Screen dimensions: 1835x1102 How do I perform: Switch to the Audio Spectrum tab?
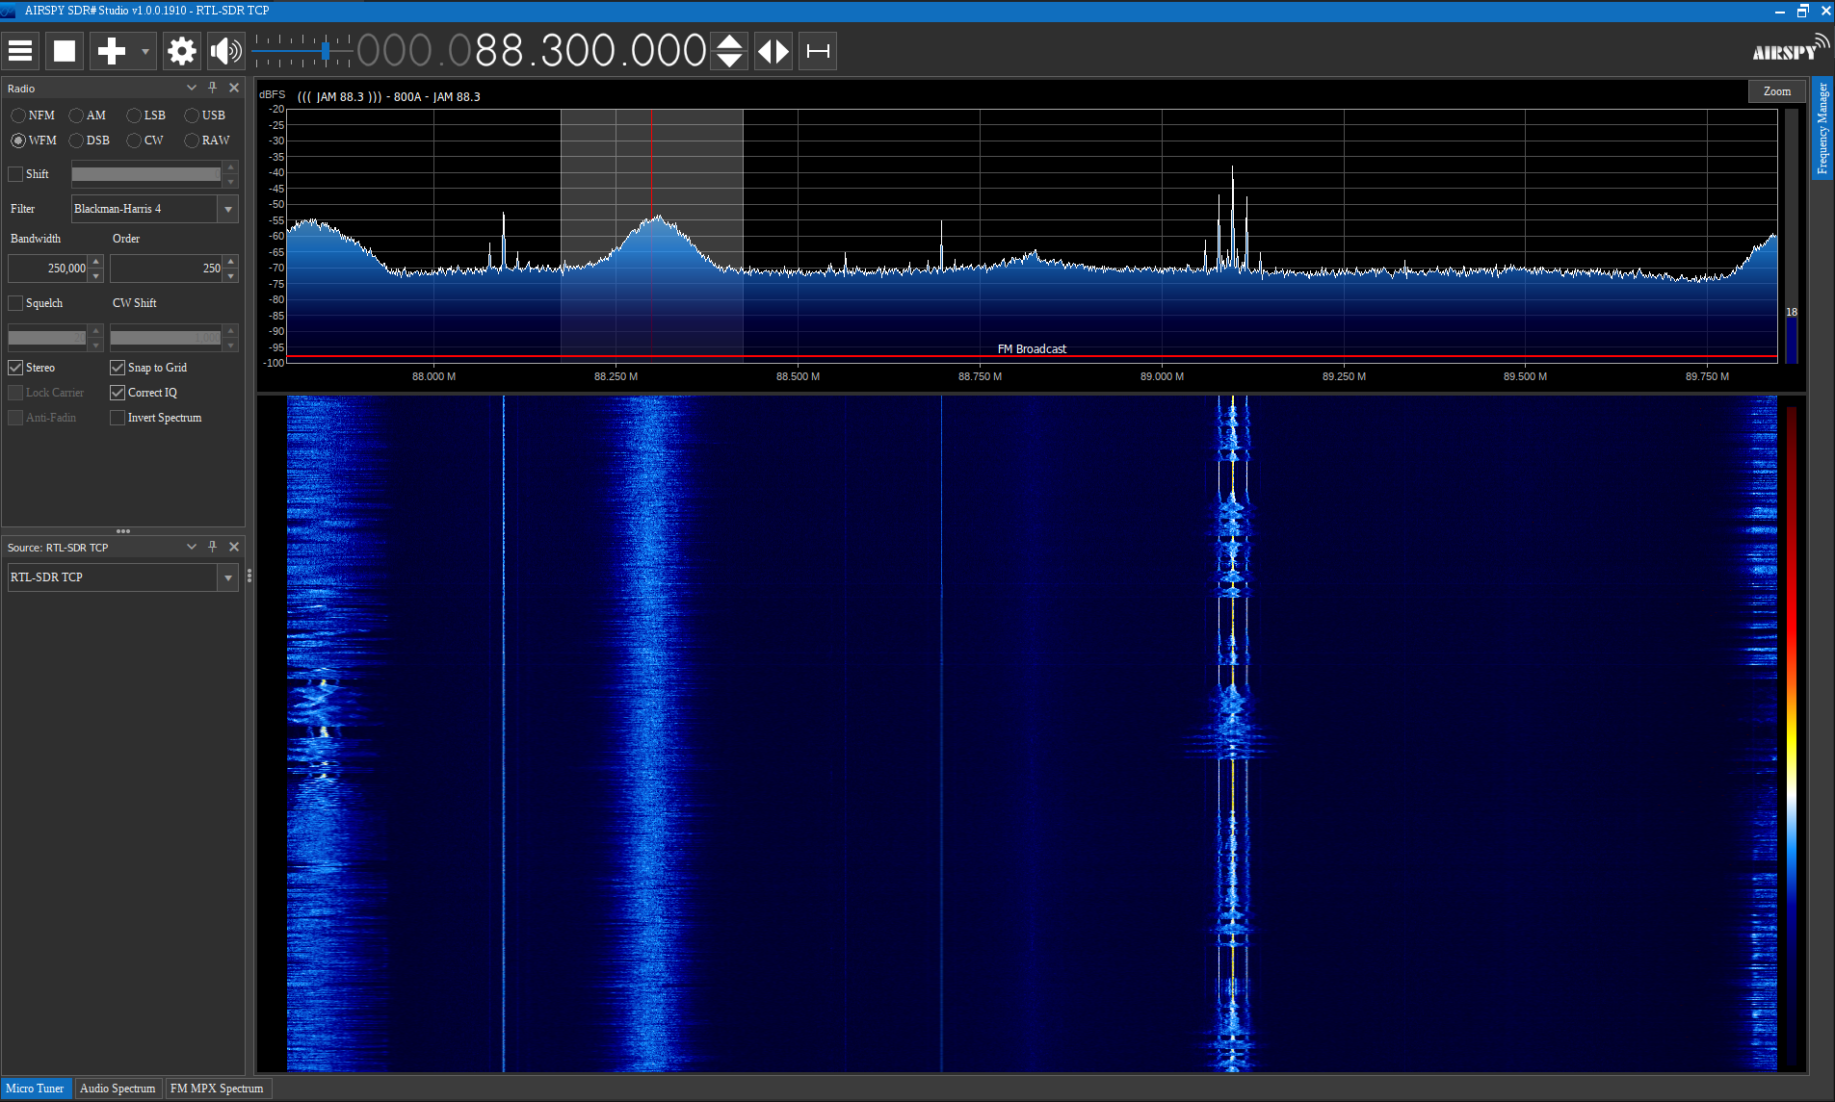118,1089
